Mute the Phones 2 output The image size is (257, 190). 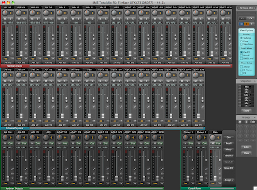199,143
